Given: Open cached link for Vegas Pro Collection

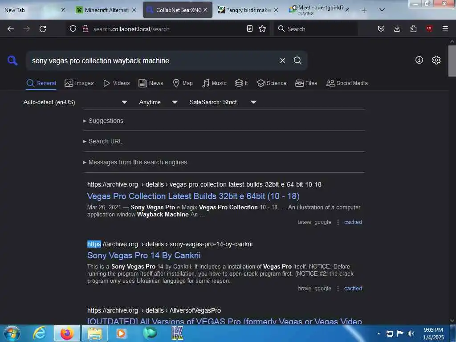Looking at the screenshot, I should [353, 222].
